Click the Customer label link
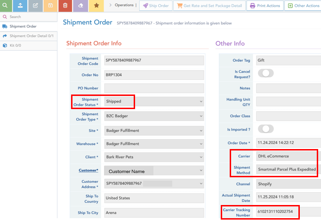This screenshot has height=221, width=321. tap(88, 169)
